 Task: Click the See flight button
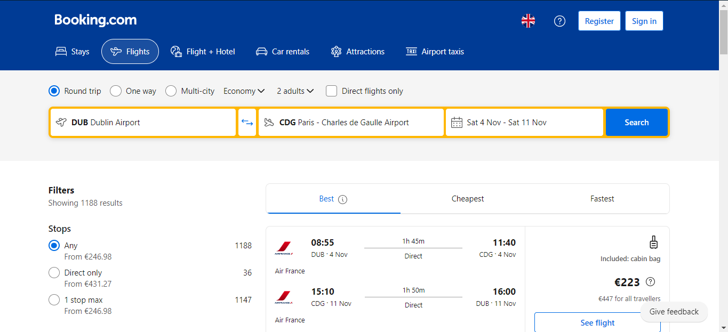pos(597,322)
